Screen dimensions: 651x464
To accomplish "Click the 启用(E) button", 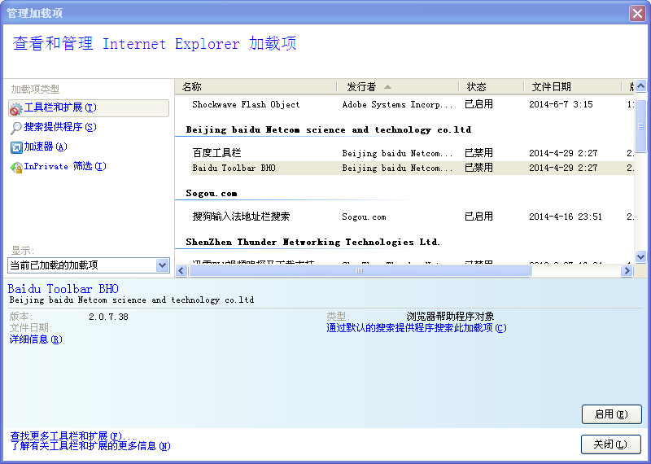I will 612,414.
